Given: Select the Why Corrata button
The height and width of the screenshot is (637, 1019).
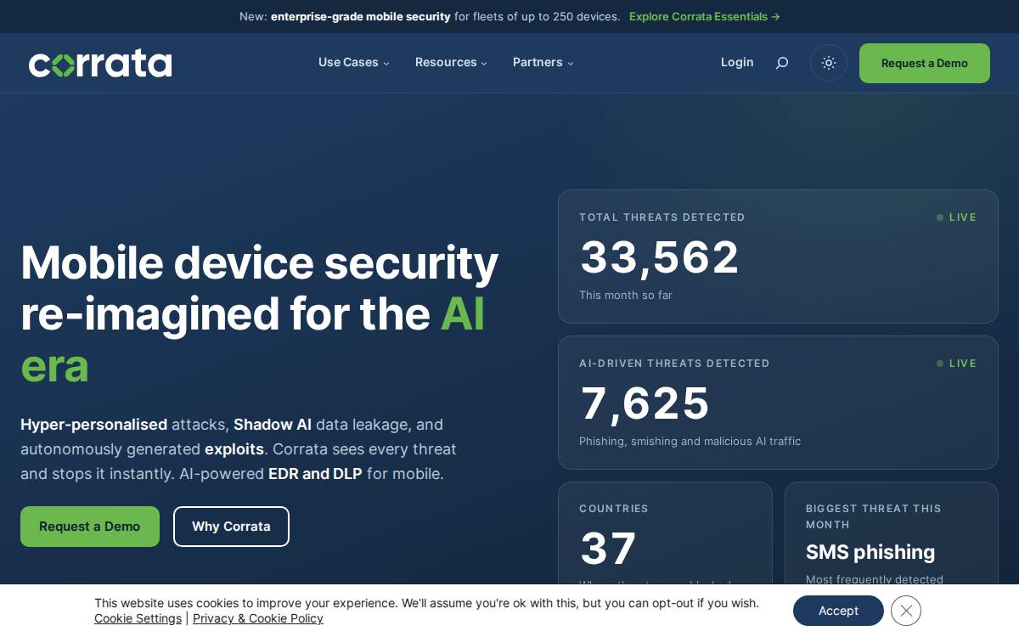Looking at the screenshot, I should coord(231,527).
